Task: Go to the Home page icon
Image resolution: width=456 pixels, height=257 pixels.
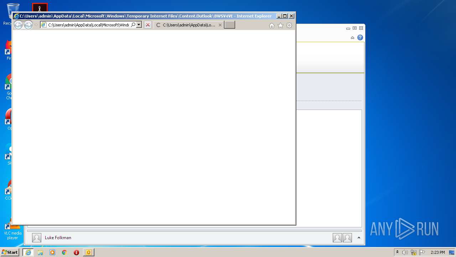Action: coord(272,25)
